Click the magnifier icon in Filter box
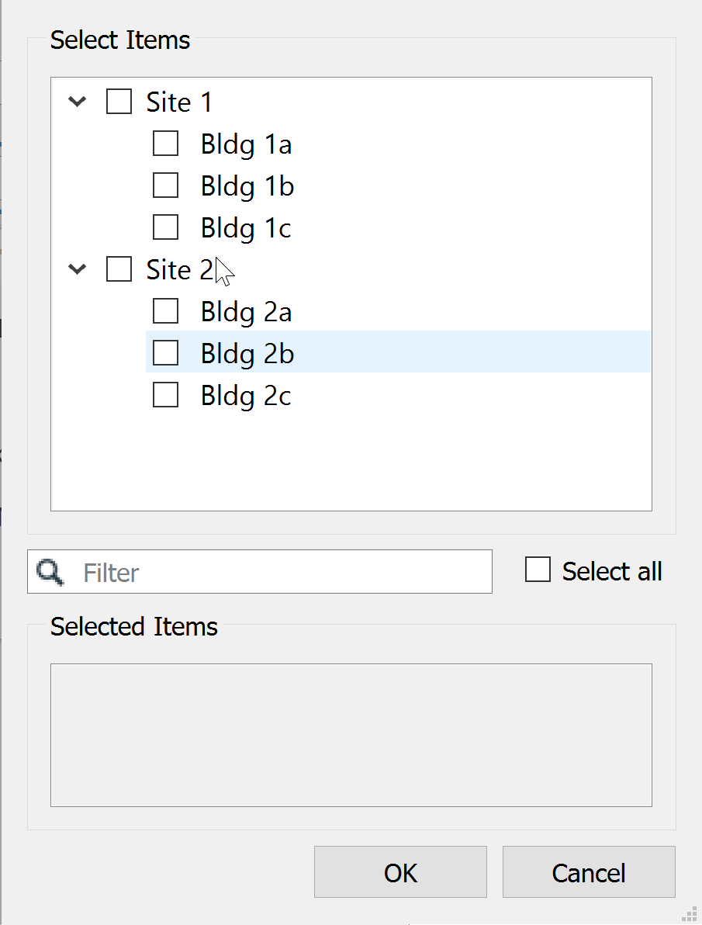Image resolution: width=702 pixels, height=925 pixels. tap(50, 572)
